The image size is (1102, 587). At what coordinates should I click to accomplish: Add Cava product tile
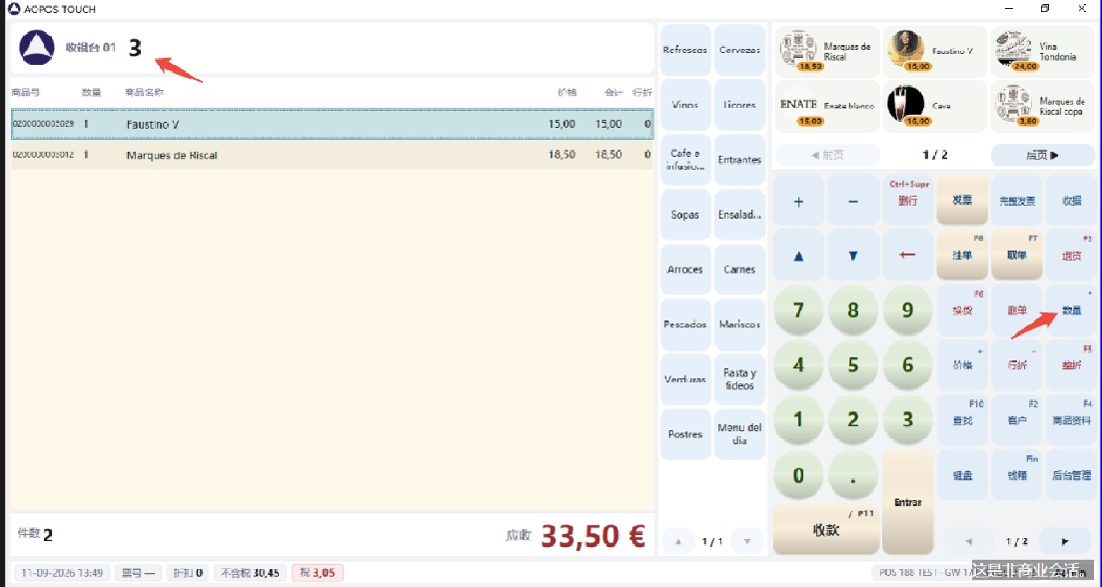(934, 106)
